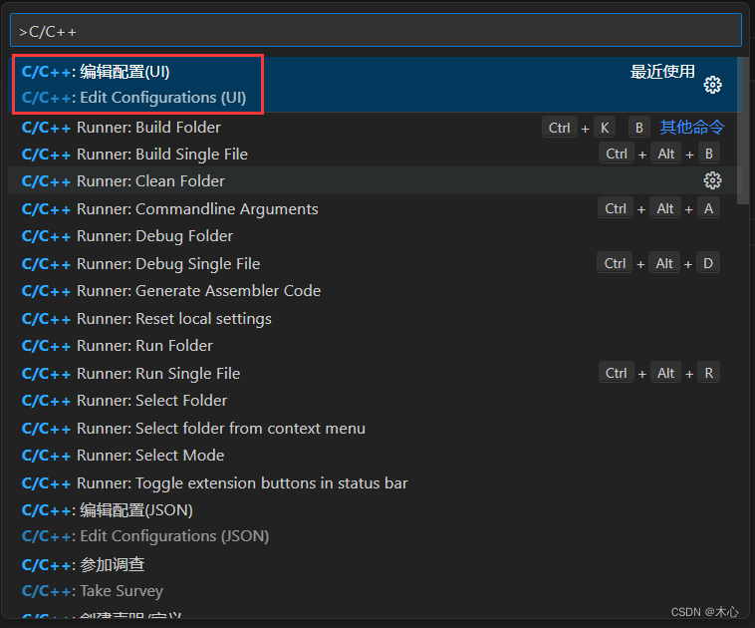Focus the command palette input field

pyautogui.click(x=376, y=31)
